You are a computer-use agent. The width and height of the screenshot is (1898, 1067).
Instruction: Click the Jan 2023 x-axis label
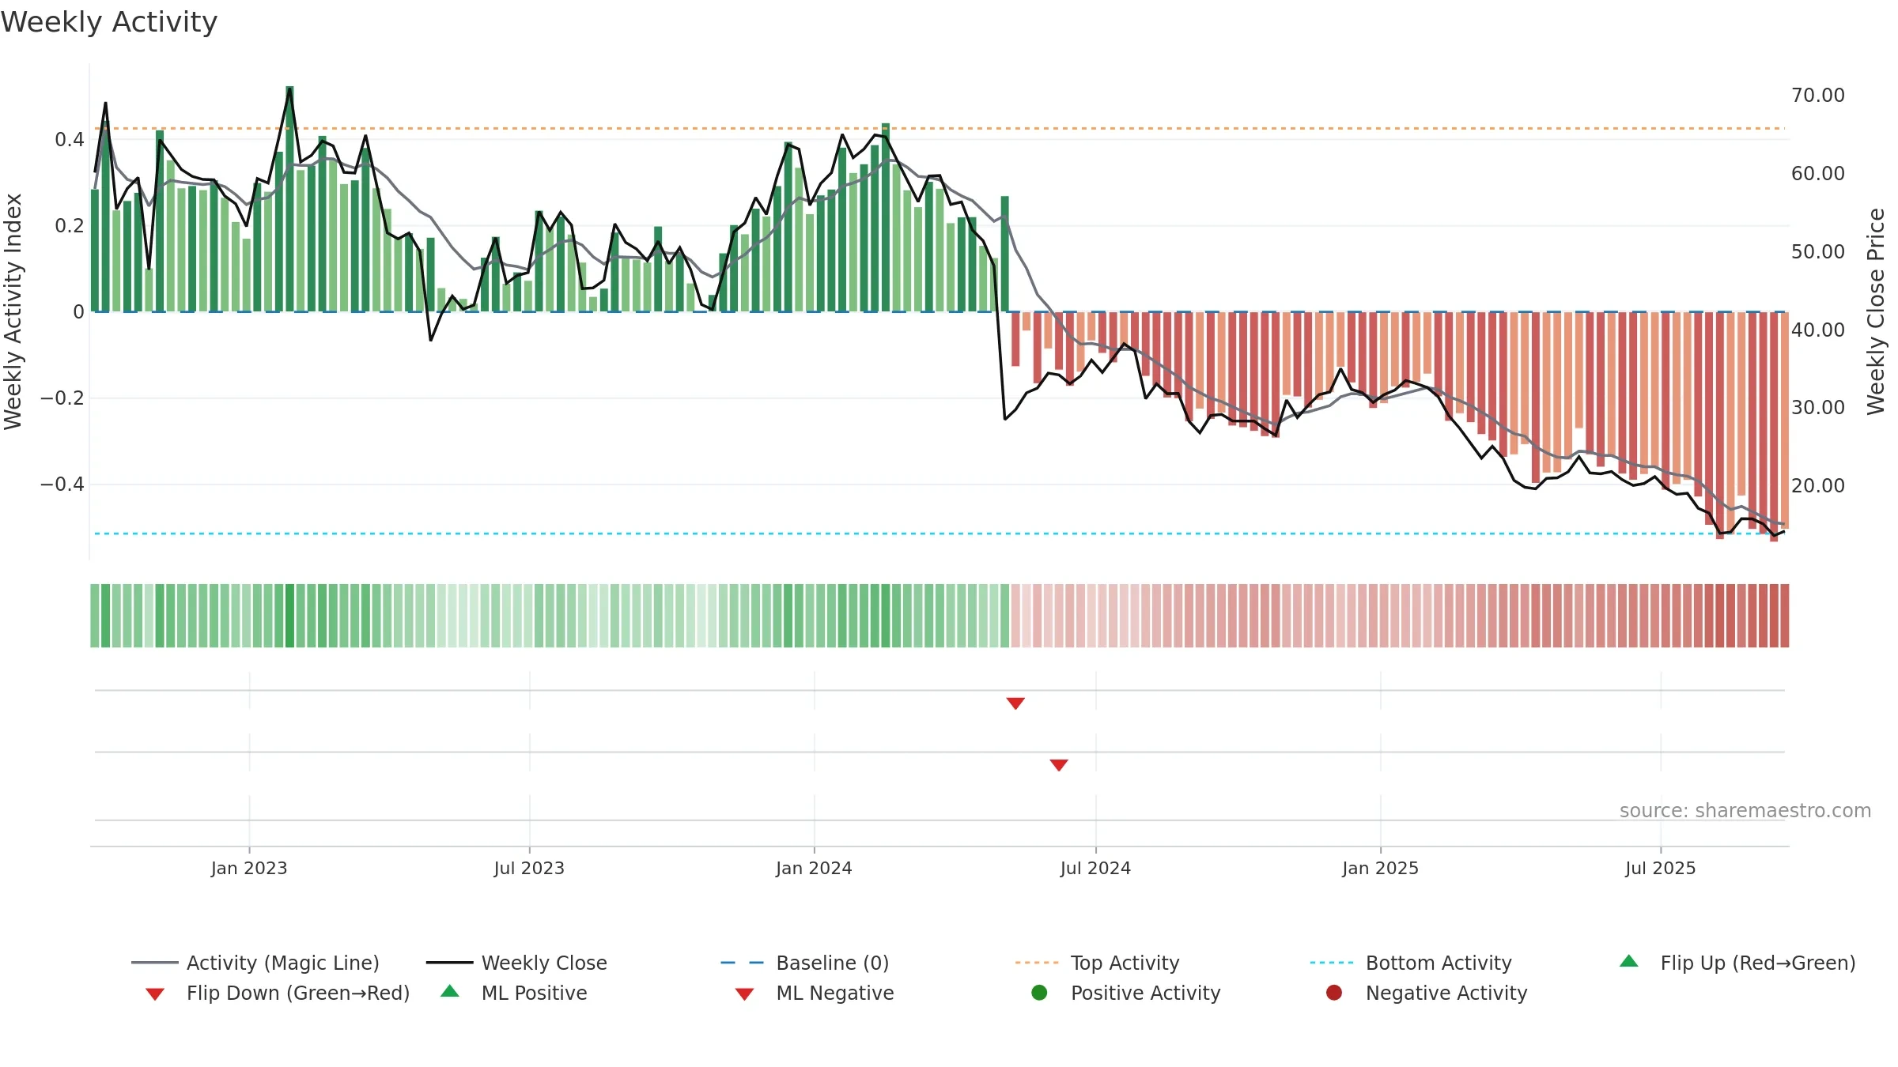[249, 868]
